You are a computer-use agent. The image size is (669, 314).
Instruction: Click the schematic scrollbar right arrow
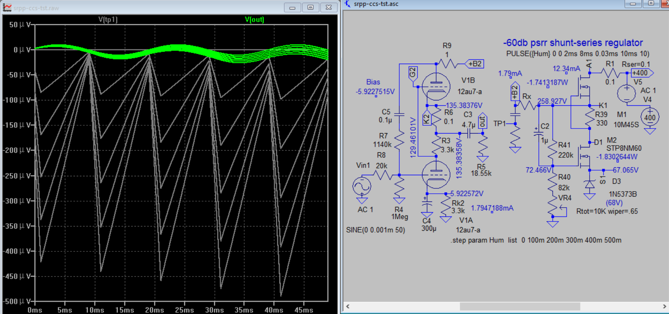tap(664, 306)
